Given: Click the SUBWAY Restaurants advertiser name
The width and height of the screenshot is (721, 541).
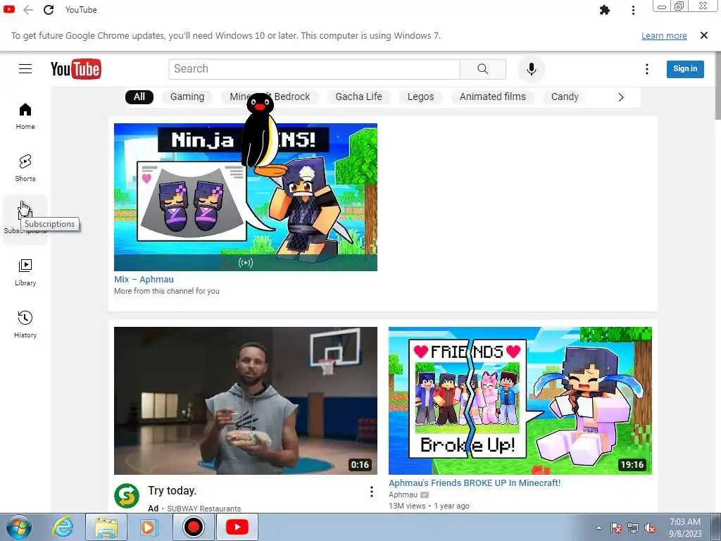Looking at the screenshot, I should point(203,509).
